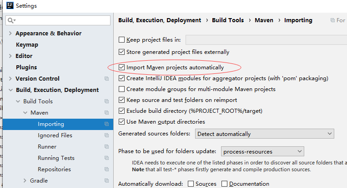Check Create module groups for multi-module projects

pos(121,89)
